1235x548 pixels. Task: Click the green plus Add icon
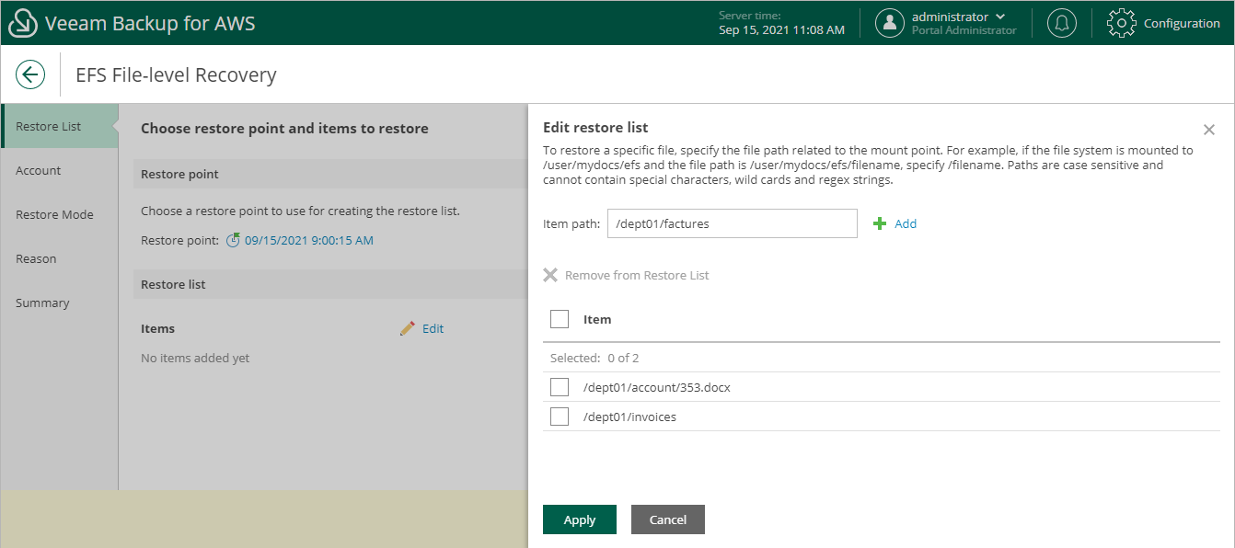(x=880, y=223)
